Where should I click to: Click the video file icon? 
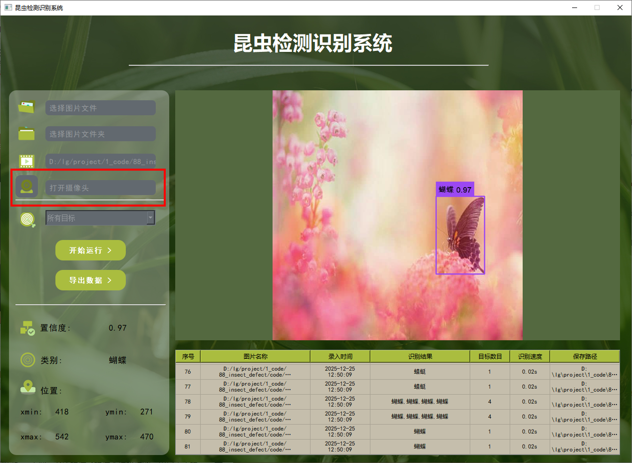[x=26, y=161]
